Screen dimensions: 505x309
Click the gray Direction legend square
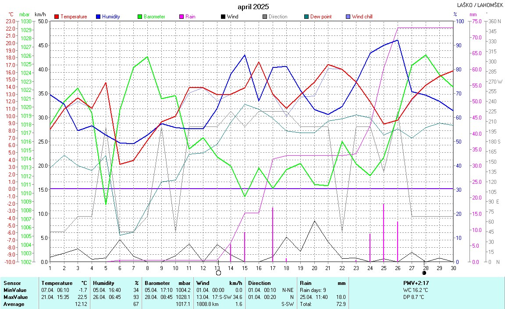point(265,17)
